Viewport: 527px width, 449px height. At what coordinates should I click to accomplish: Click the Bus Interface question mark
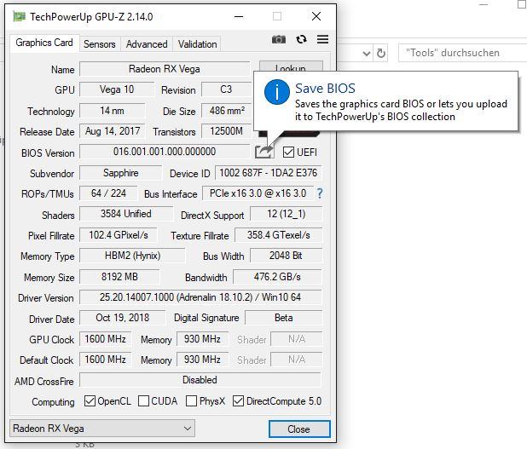pyautogui.click(x=319, y=193)
